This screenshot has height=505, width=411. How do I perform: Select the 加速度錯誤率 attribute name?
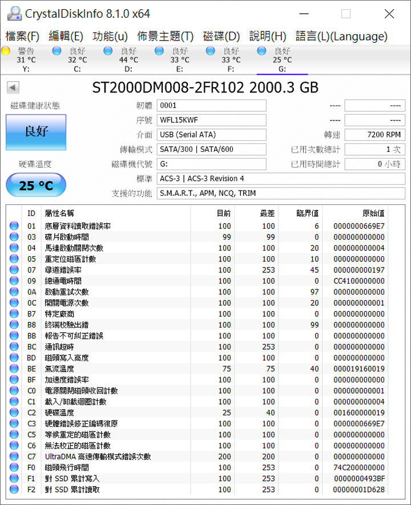[x=67, y=379]
